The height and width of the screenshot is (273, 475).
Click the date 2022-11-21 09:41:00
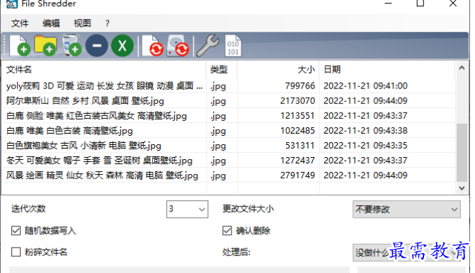pos(365,86)
